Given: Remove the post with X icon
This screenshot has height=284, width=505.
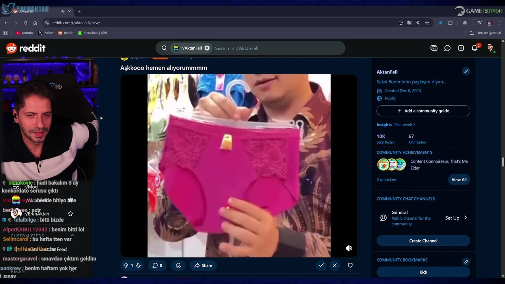Looking at the screenshot, I should (335, 265).
